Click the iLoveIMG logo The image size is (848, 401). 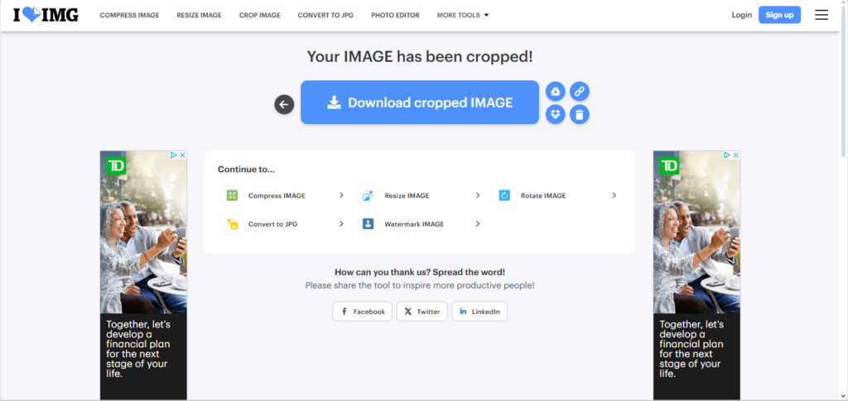(46, 15)
